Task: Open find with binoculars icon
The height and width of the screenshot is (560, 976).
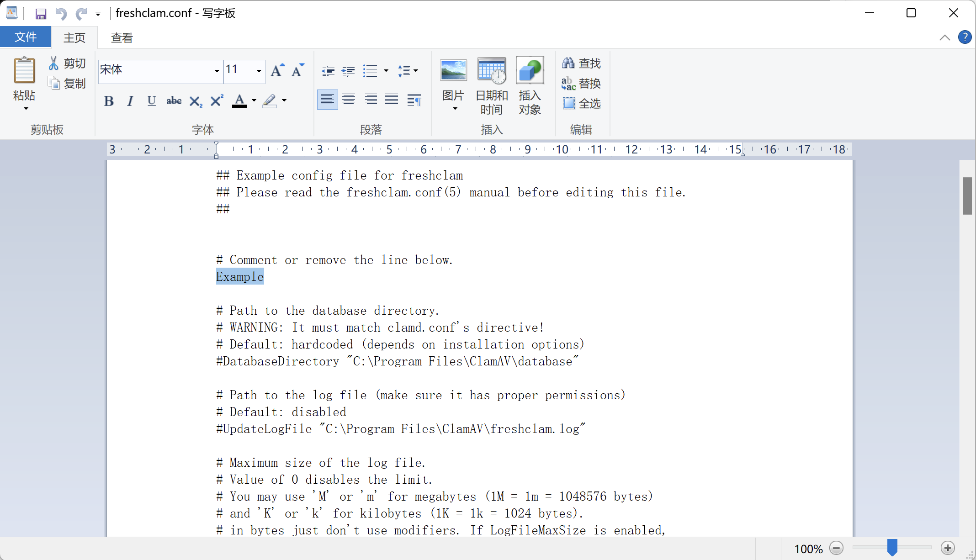Action: [568, 63]
